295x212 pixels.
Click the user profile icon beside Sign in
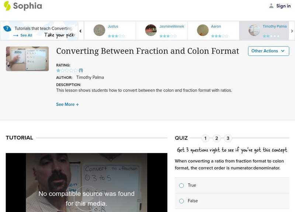271,6
